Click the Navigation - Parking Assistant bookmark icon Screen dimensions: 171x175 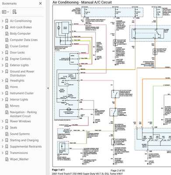[x=7, y=112]
